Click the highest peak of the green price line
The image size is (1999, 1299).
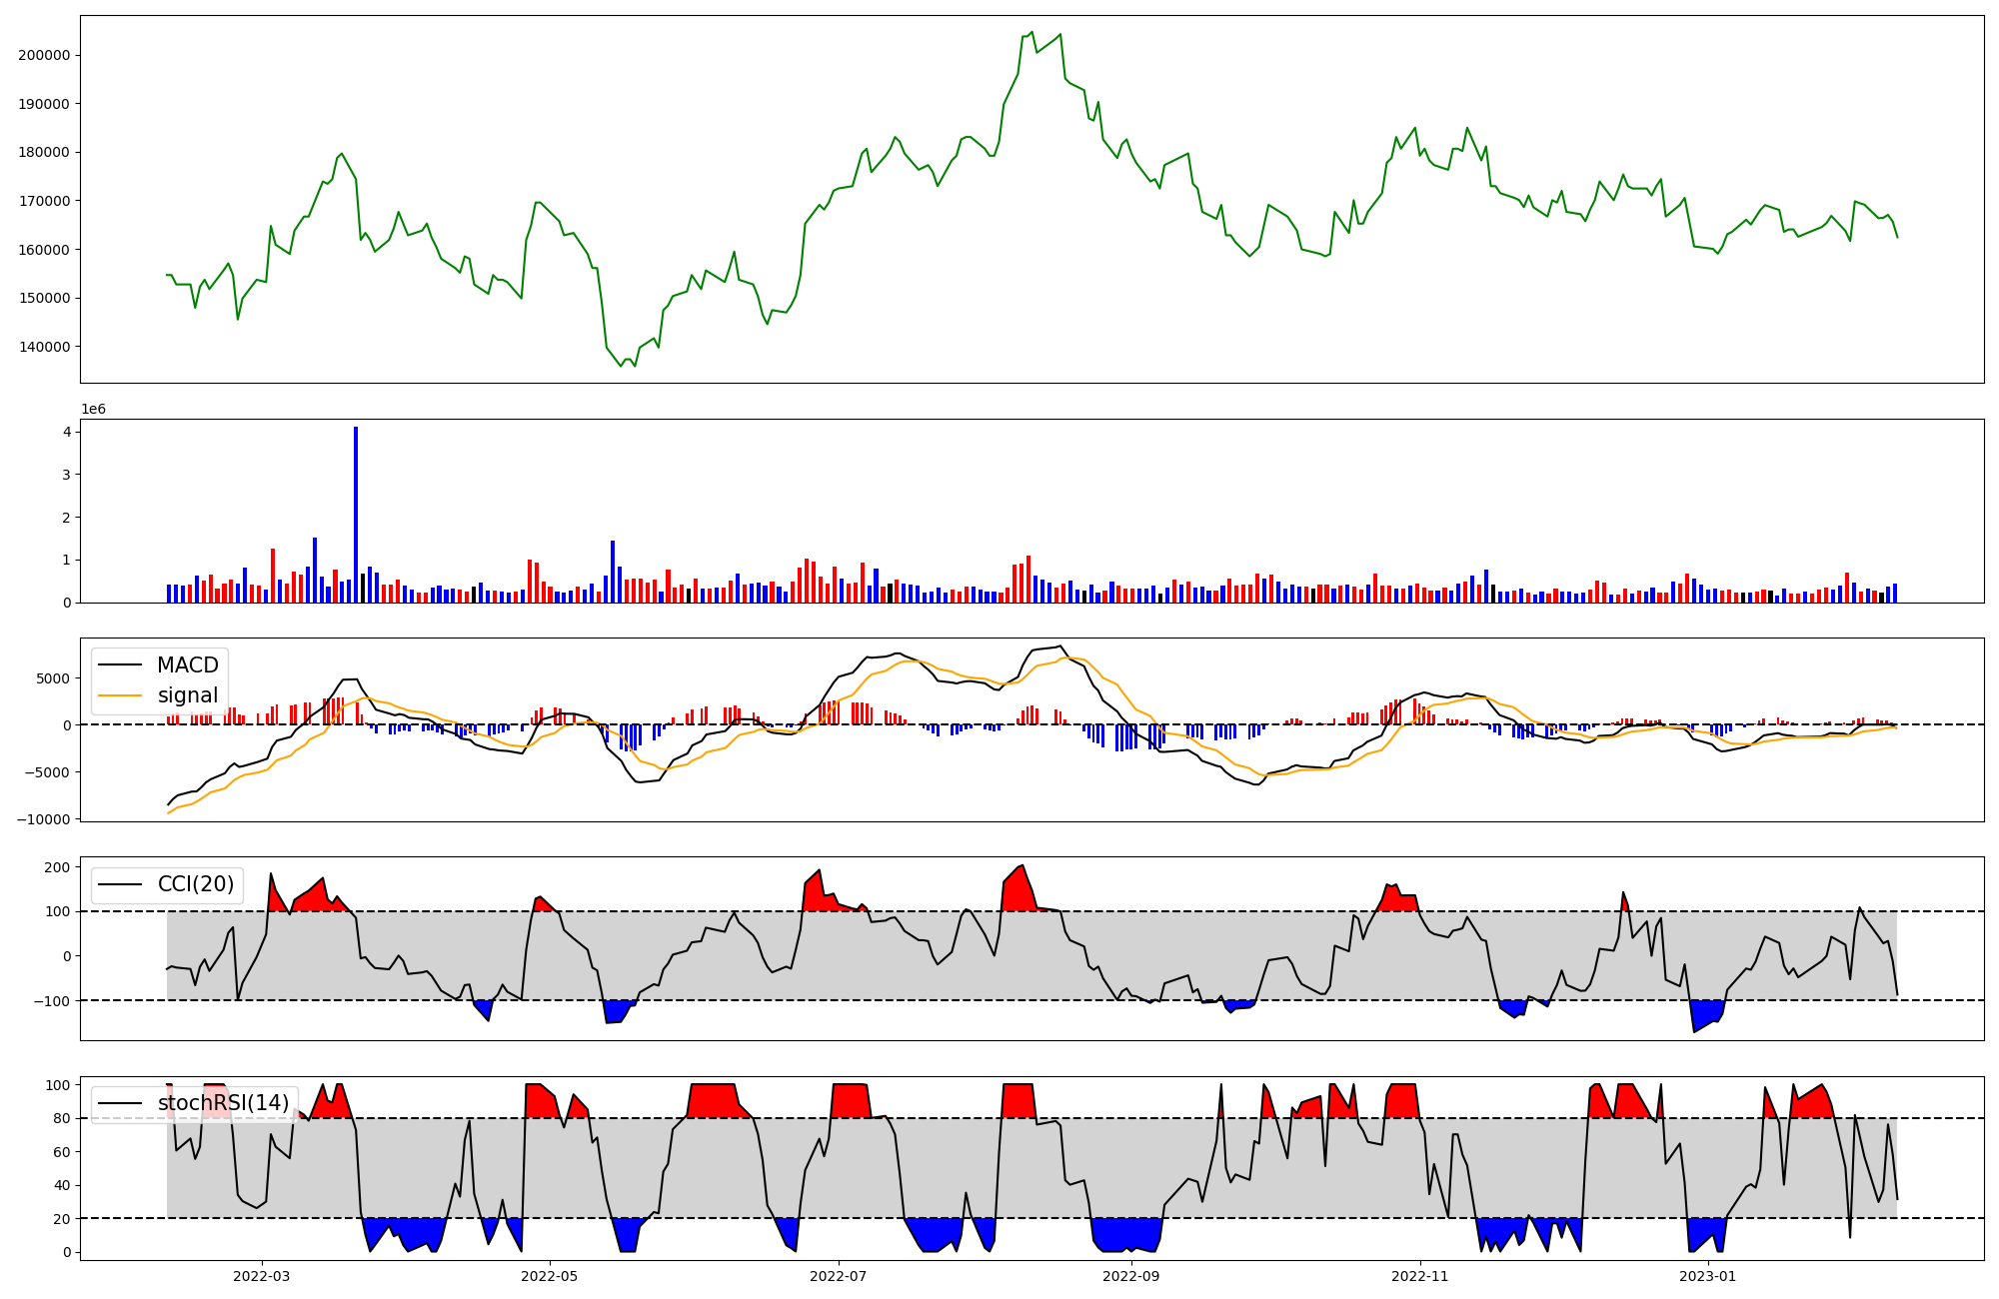point(1031,32)
